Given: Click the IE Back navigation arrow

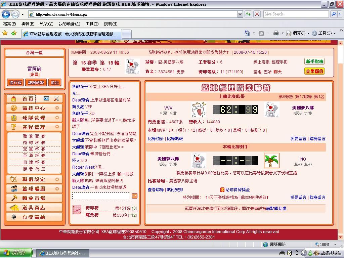Looking at the screenshot, I should [6, 14].
